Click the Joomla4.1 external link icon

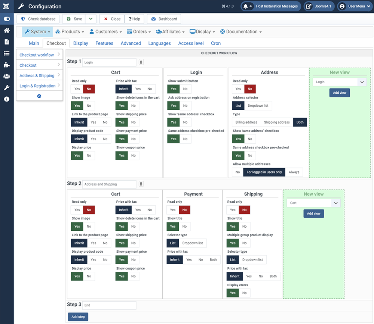(309, 6)
